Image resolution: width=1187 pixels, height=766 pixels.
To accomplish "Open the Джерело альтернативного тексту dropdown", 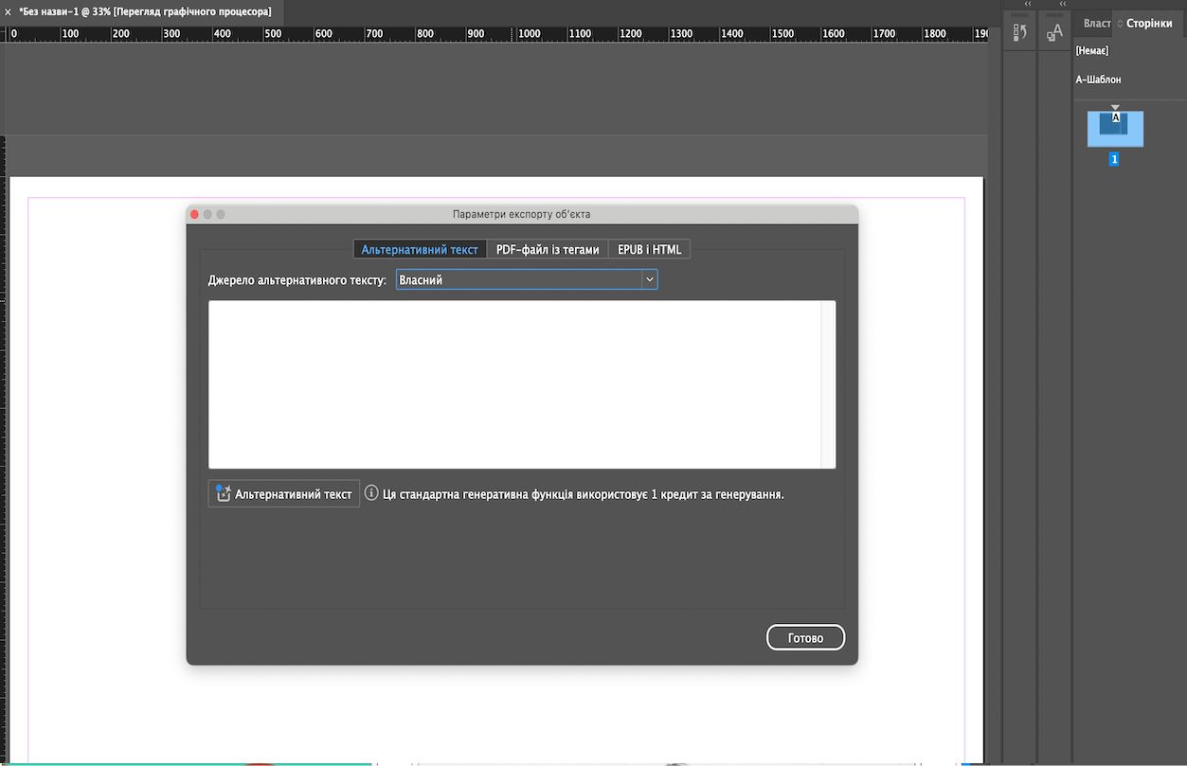I will tap(527, 279).
